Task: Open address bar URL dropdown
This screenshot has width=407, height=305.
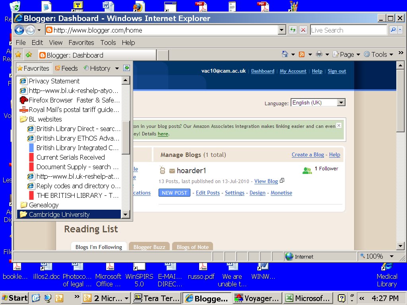Action: (x=282, y=30)
